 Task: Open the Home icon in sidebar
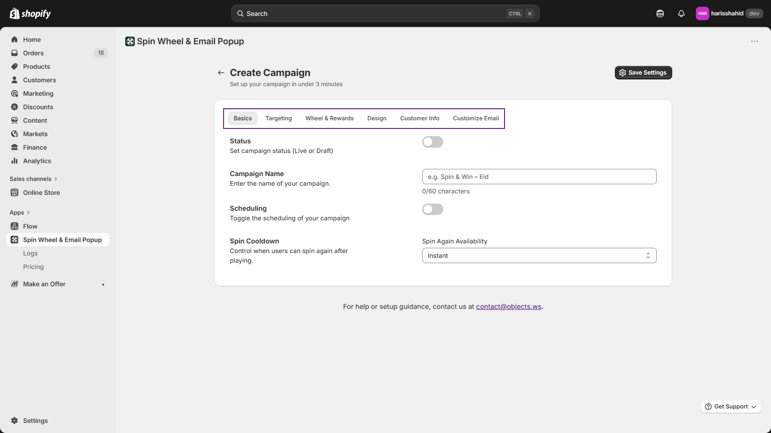click(14, 39)
